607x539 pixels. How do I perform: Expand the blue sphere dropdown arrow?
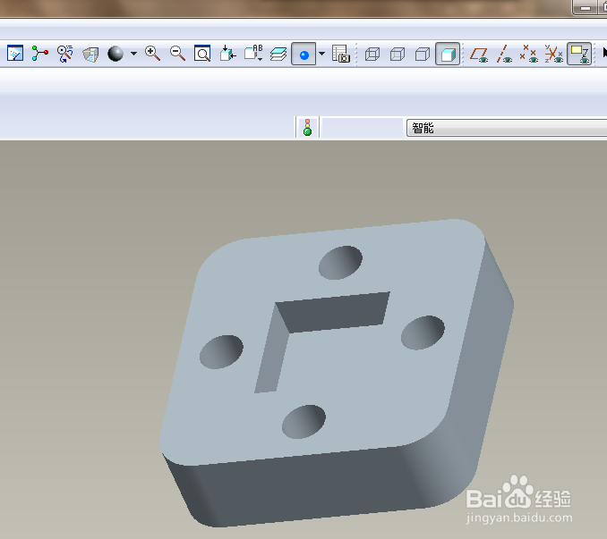(x=321, y=54)
